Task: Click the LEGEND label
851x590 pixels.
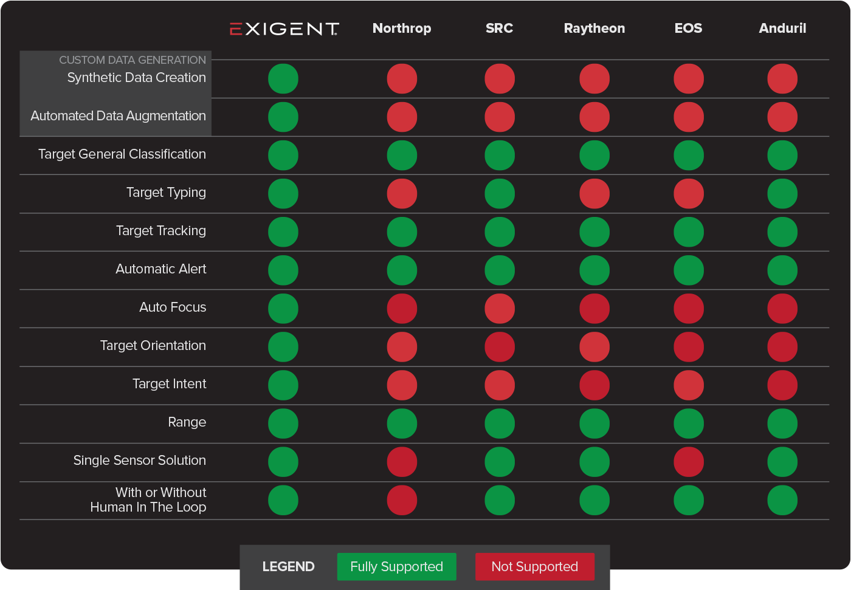Action: (289, 567)
